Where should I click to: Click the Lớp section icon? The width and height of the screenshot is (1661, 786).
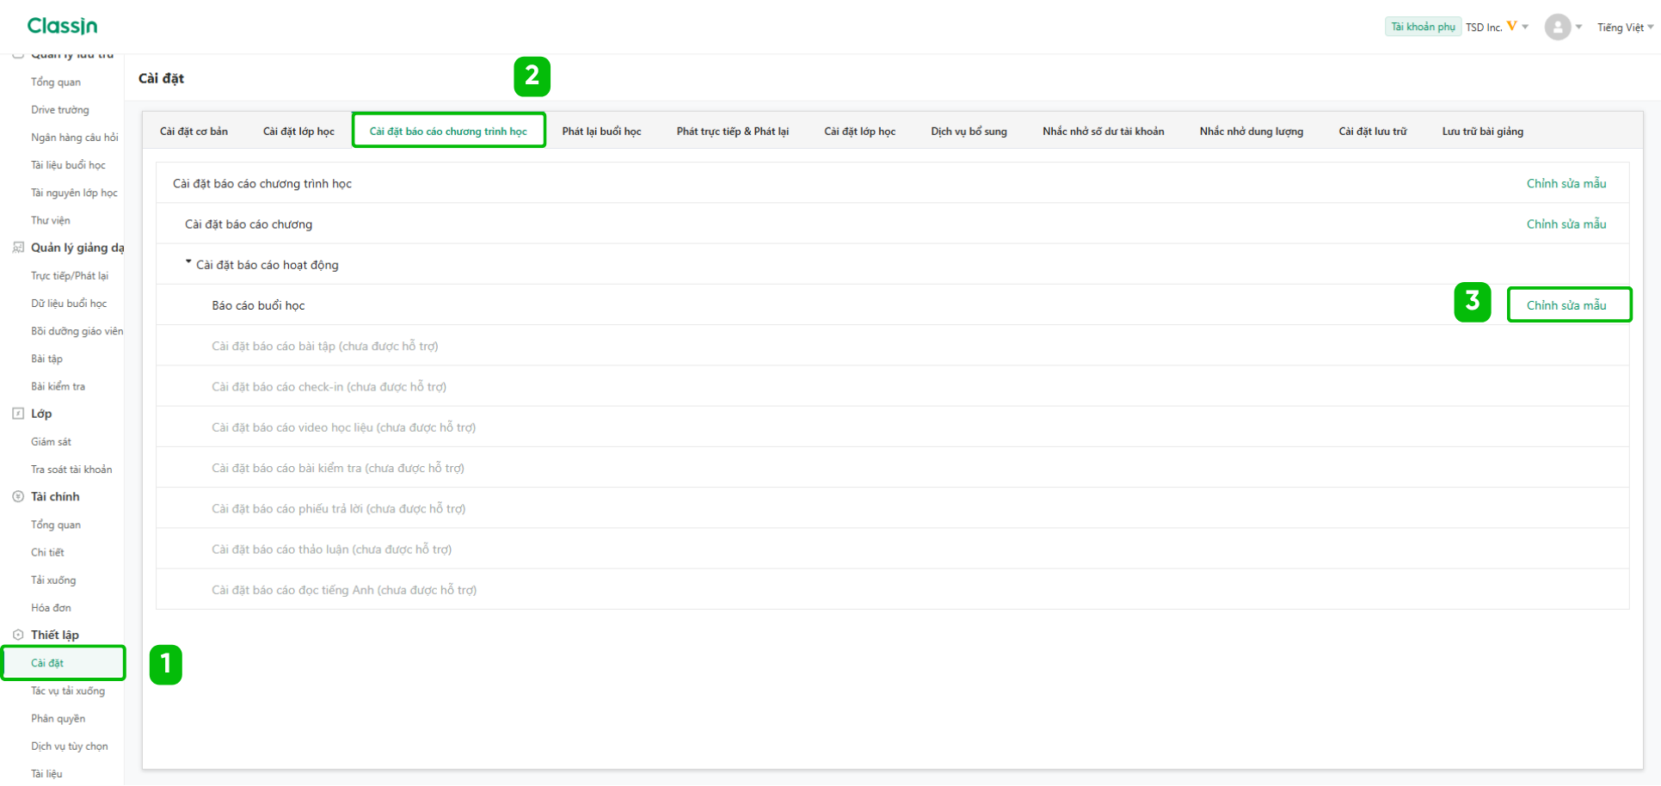pos(18,414)
